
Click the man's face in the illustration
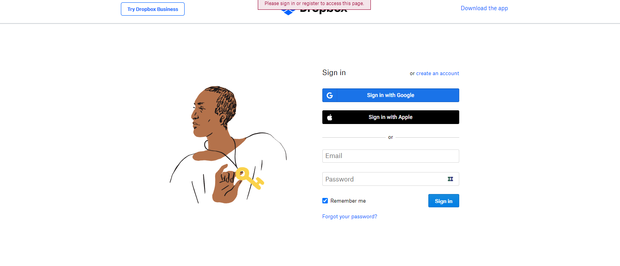pos(203,113)
